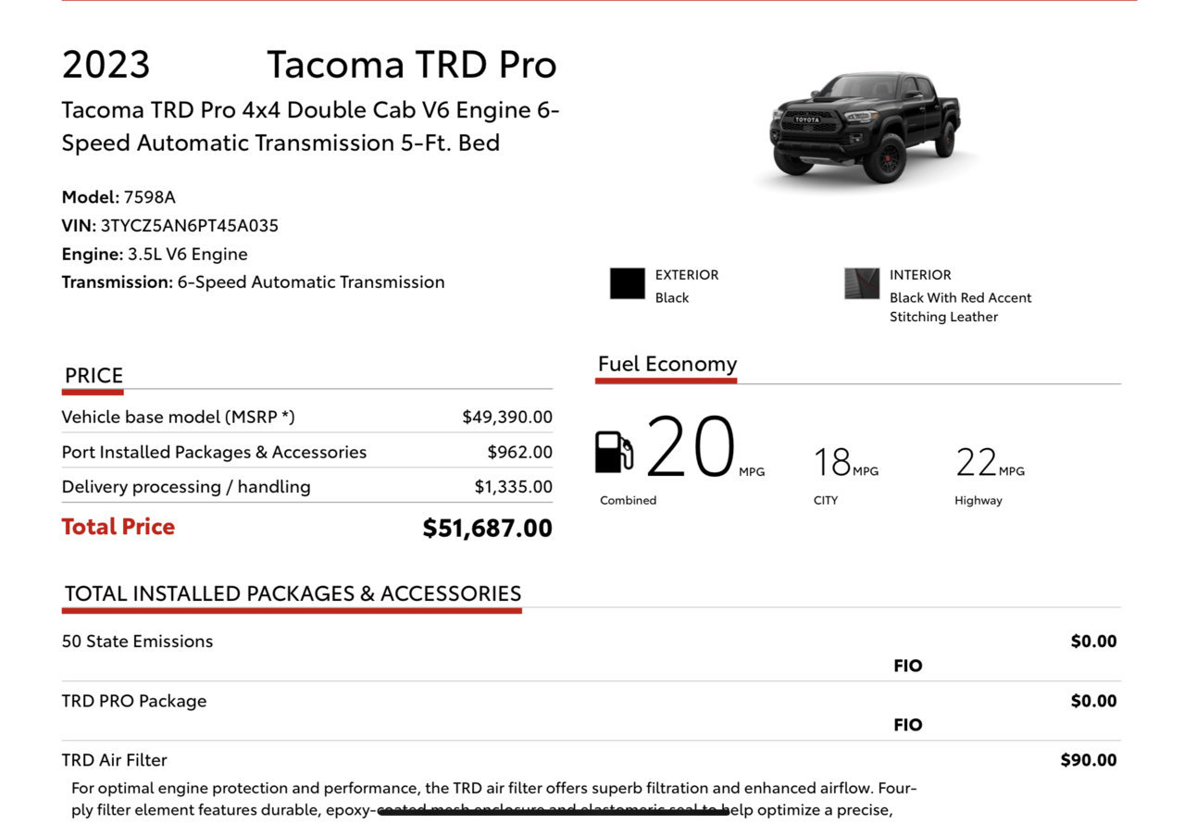Select the TRD PRO Package row

pos(590,711)
